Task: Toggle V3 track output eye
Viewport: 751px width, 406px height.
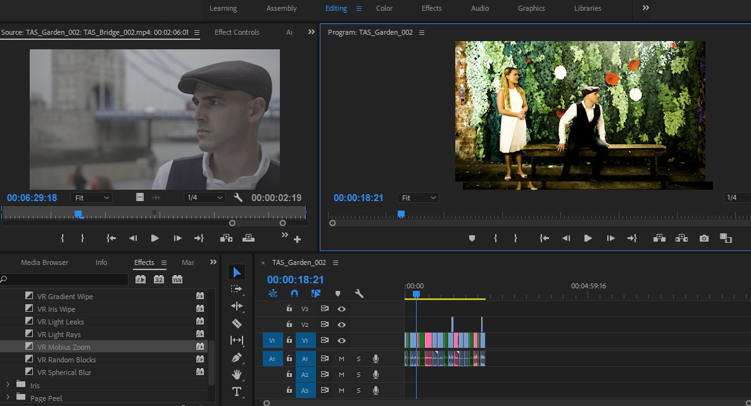Action: coord(341,309)
